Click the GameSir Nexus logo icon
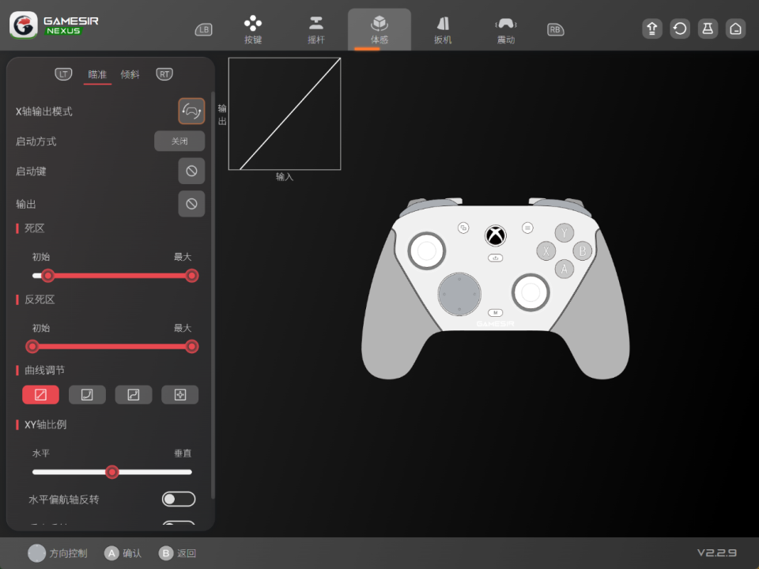 coord(23,25)
